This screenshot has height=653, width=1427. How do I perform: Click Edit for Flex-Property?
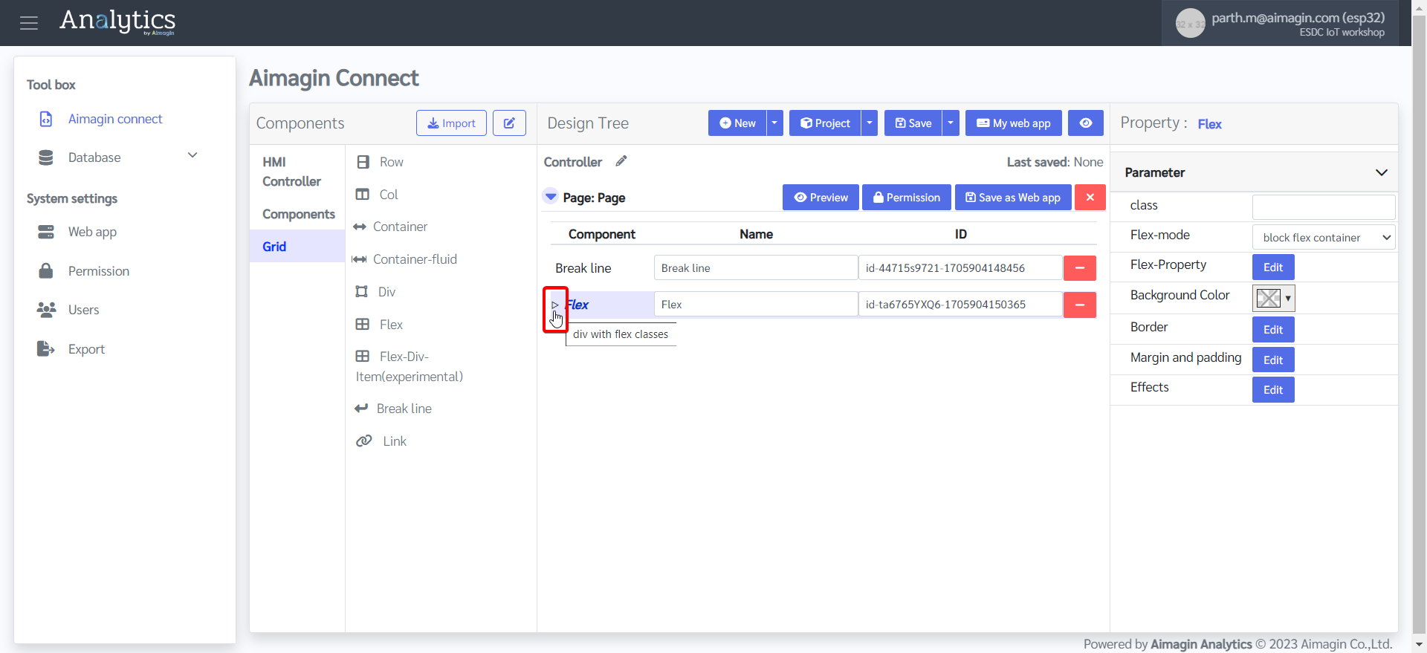[x=1273, y=267]
